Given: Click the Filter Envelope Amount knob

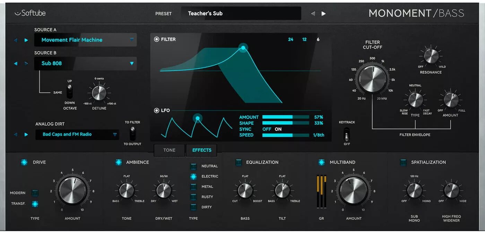Looking at the screenshot, I should pyautogui.click(x=451, y=100).
